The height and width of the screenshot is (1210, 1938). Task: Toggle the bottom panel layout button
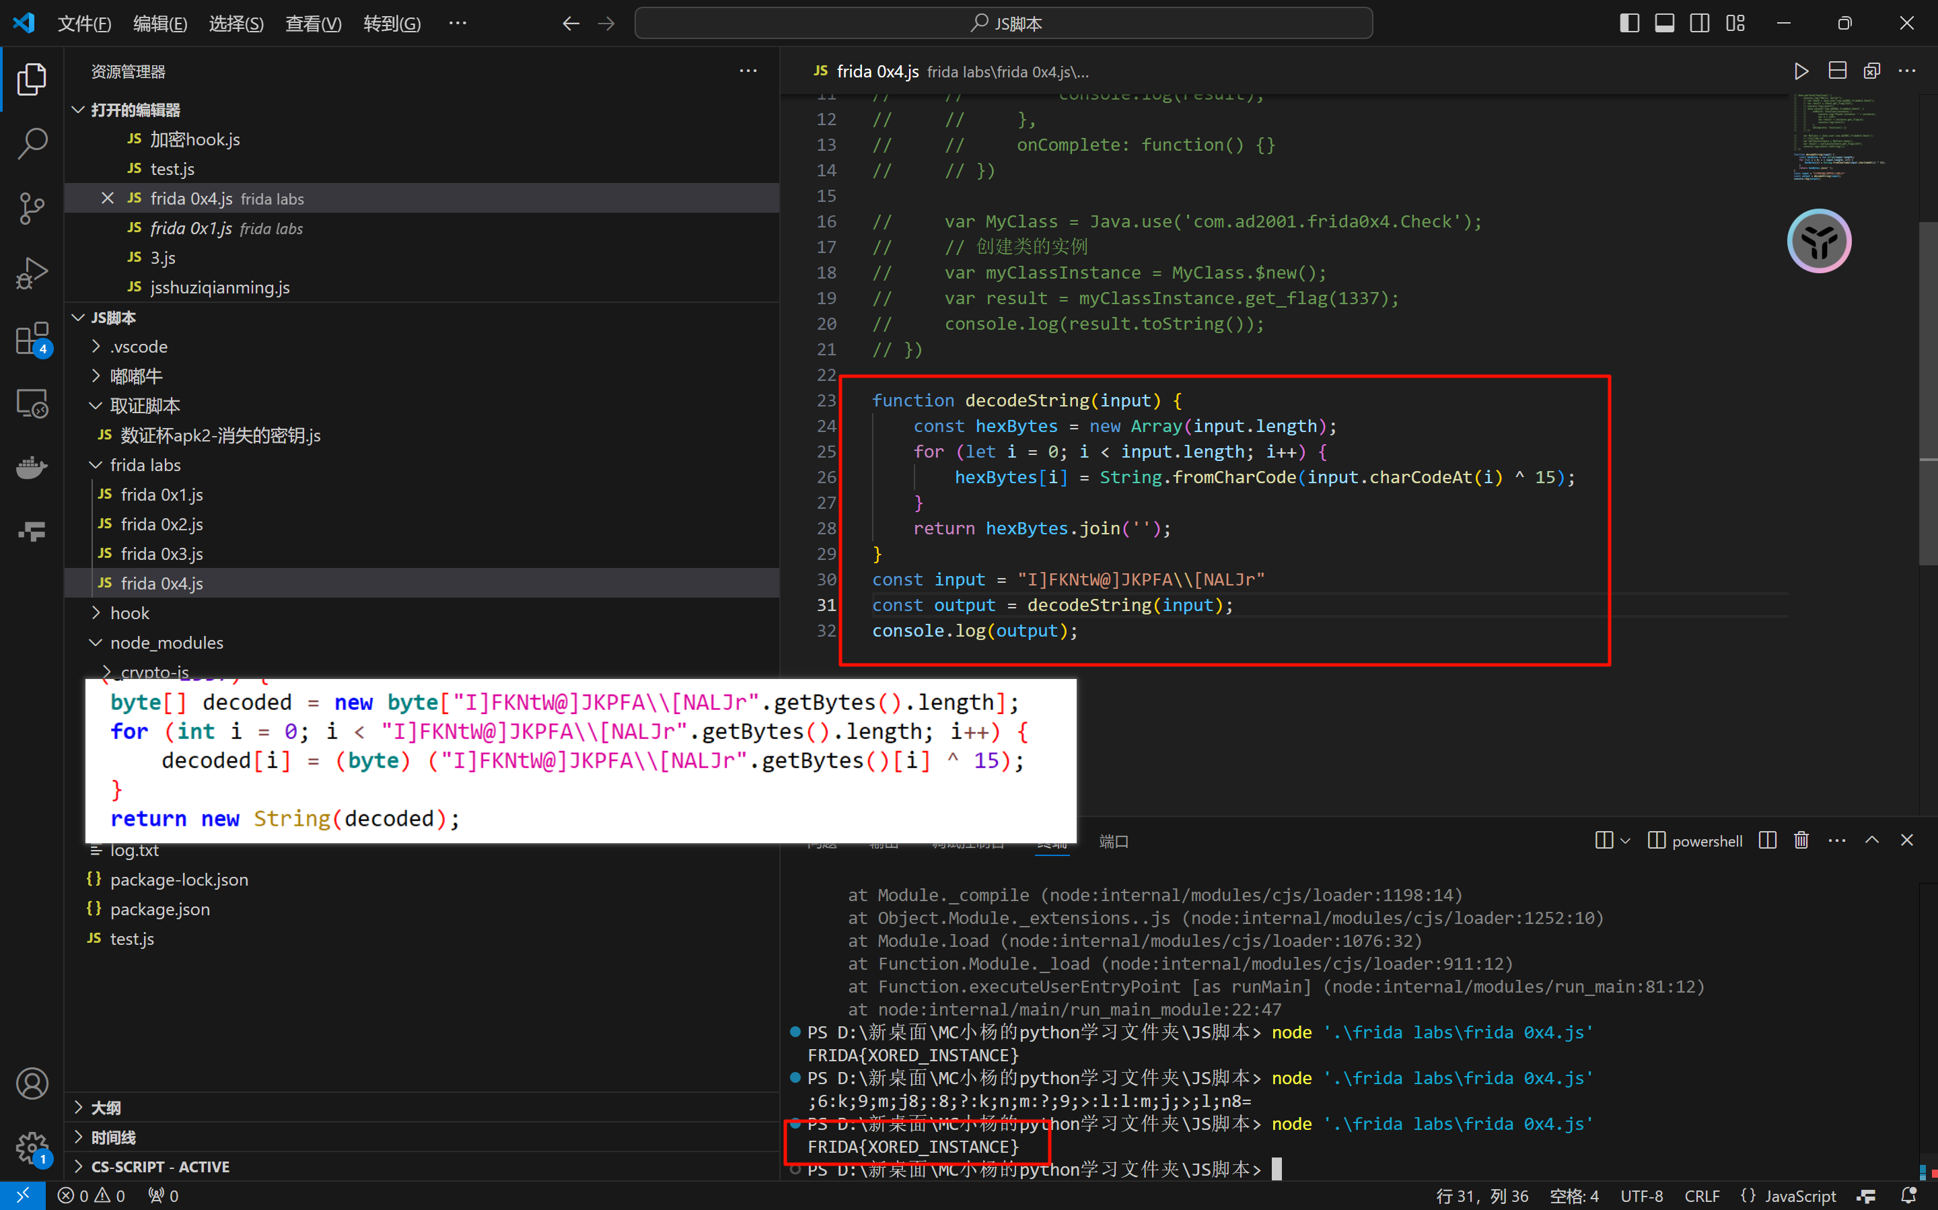1664,23
